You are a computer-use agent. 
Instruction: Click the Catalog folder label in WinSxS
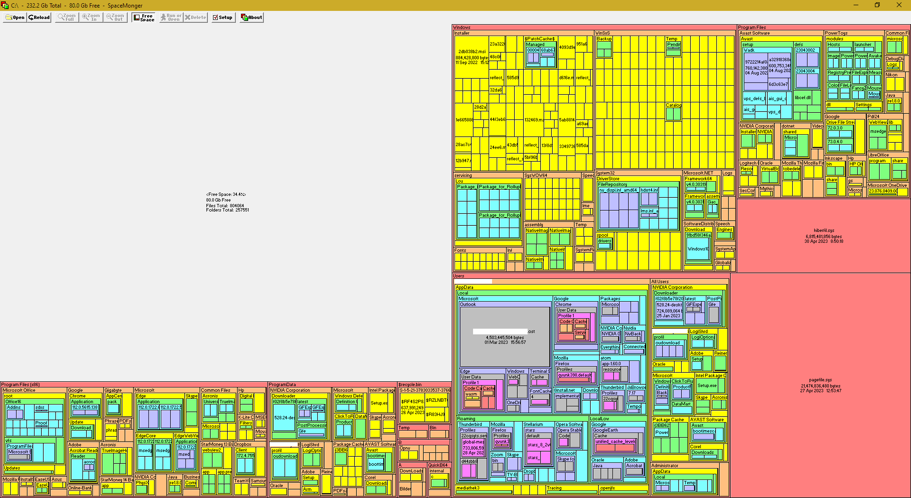673,105
